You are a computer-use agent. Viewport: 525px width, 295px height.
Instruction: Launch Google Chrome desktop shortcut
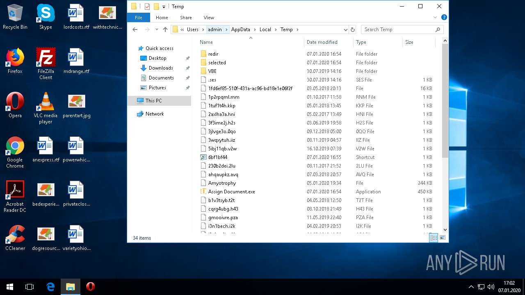[x=15, y=152]
